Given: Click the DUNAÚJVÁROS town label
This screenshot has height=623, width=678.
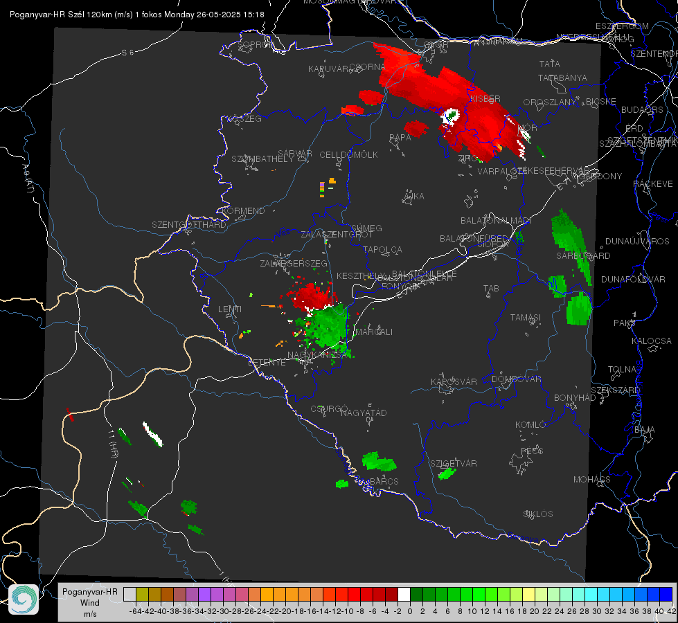Looking at the screenshot, I should [x=637, y=242].
